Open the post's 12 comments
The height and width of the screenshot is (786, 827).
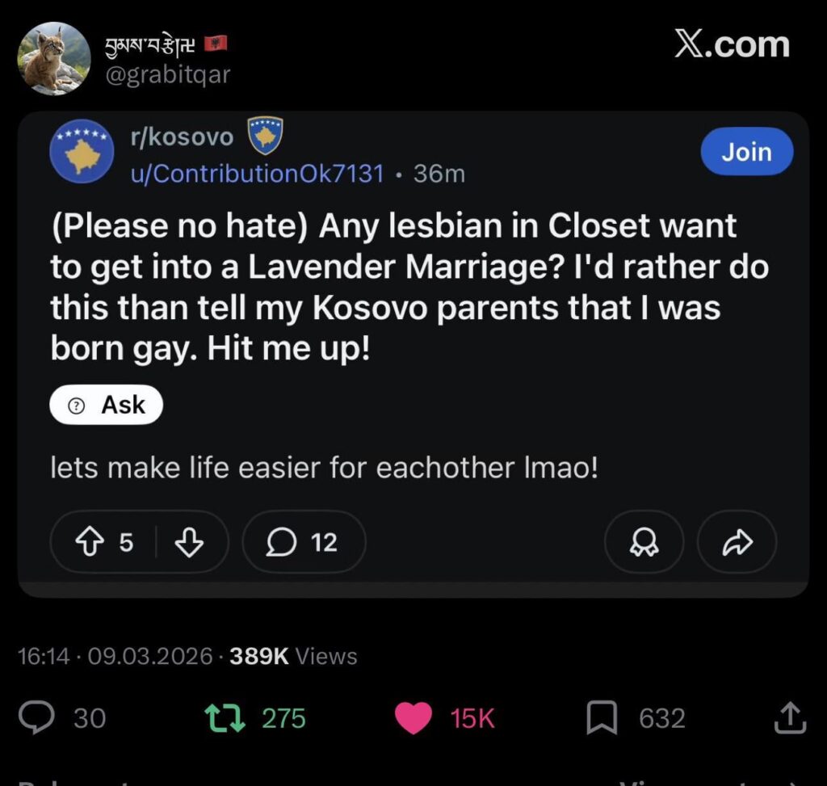click(x=303, y=542)
